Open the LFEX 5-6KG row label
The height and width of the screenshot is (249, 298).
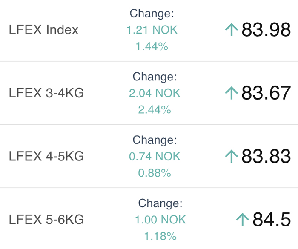pos(46,220)
